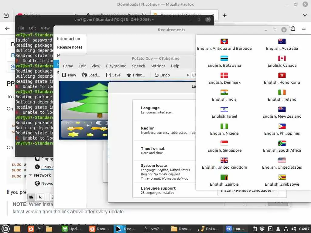Image resolution: width=311 pixels, height=233 pixels.
Task: Open the Speech menu
Action: [138, 66]
